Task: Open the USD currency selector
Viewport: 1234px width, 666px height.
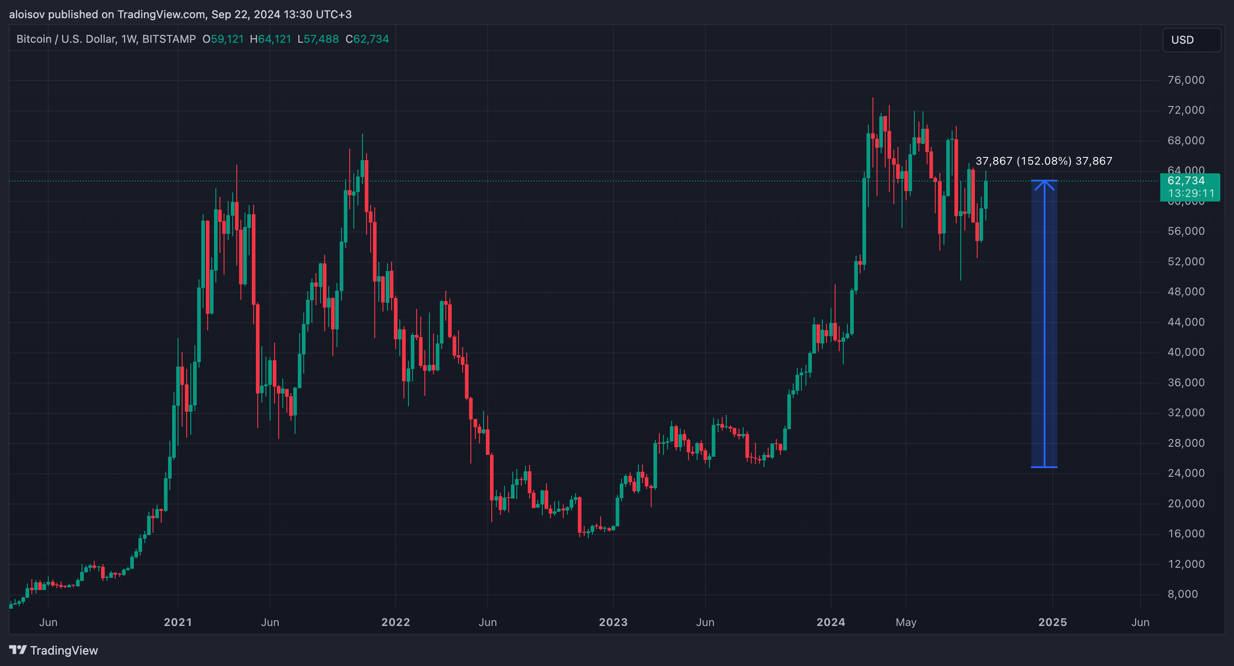Action: (x=1191, y=40)
